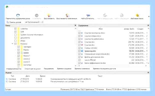Uncheck the Книги 1 folder checkbox
The image size is (155, 96).
(18, 56)
